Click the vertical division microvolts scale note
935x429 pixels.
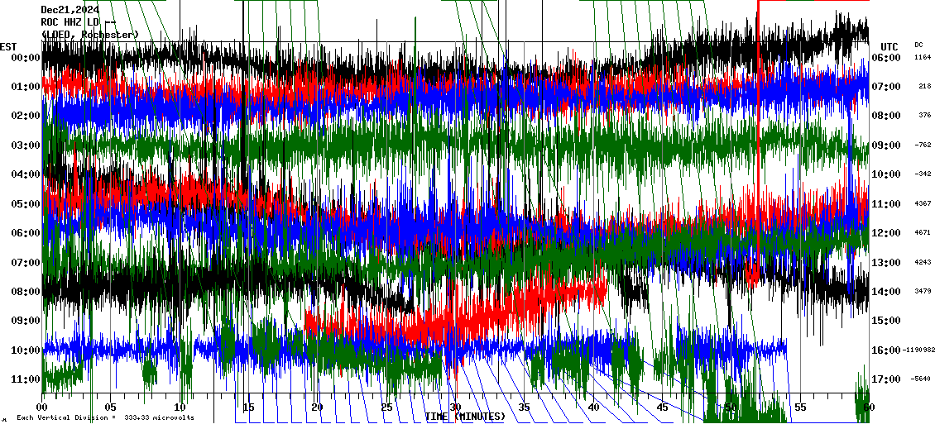pos(105,417)
